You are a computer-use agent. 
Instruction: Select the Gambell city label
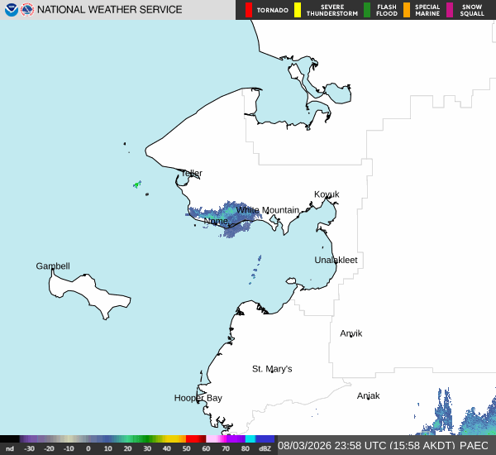pos(53,266)
